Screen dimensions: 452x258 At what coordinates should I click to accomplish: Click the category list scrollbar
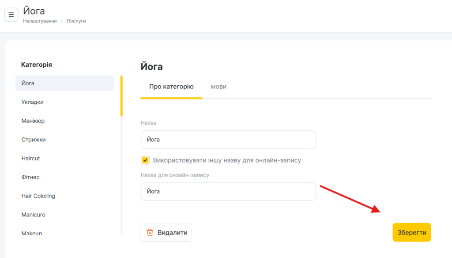tap(121, 96)
